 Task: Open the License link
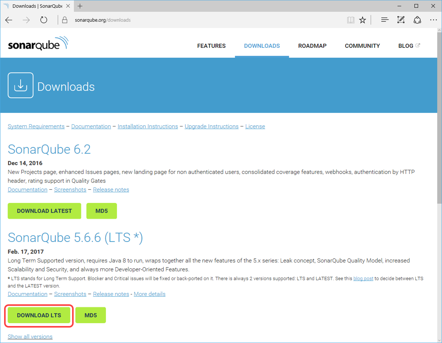(255, 126)
